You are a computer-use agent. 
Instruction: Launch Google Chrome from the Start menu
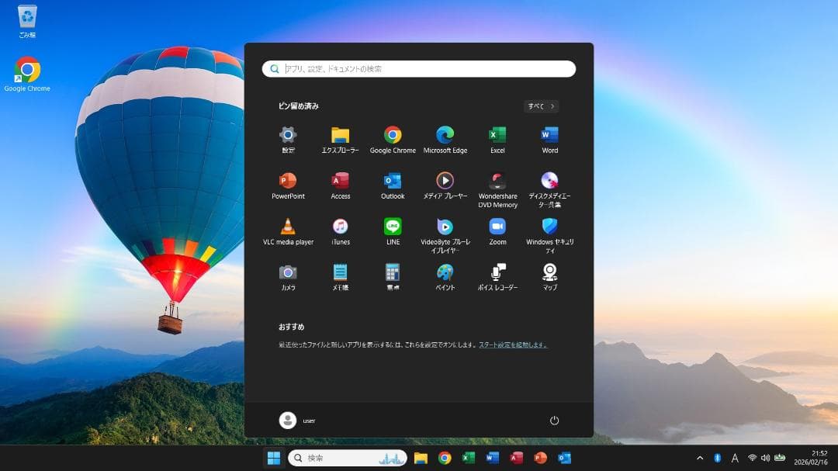click(393, 140)
